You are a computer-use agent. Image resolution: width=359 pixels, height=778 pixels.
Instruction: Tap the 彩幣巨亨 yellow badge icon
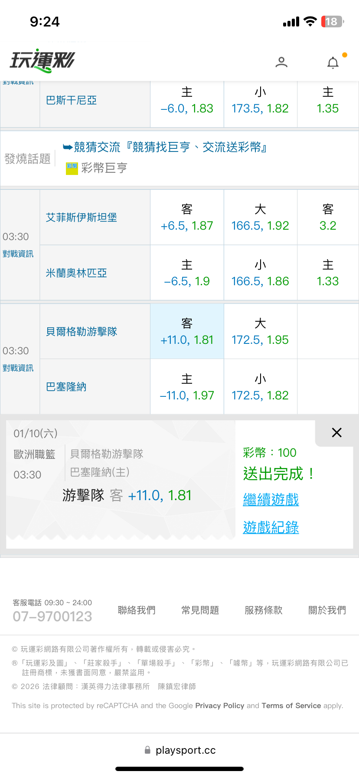point(72,168)
